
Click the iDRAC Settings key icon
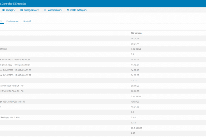68,10
